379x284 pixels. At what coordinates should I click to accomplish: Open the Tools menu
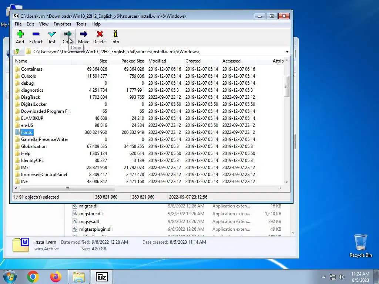tap(81, 24)
